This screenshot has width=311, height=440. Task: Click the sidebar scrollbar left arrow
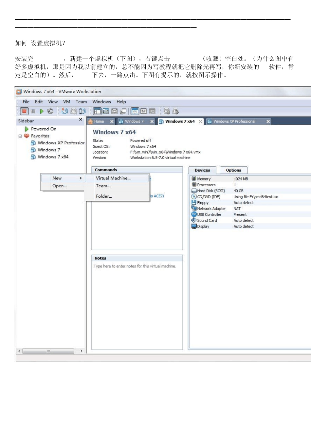point(19,351)
